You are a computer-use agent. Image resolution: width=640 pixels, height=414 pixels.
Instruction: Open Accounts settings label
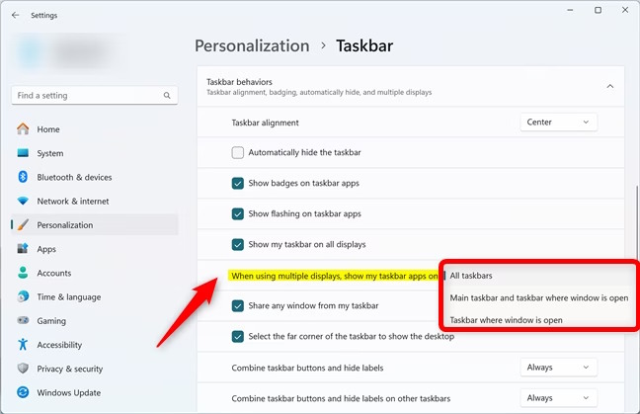(x=54, y=273)
